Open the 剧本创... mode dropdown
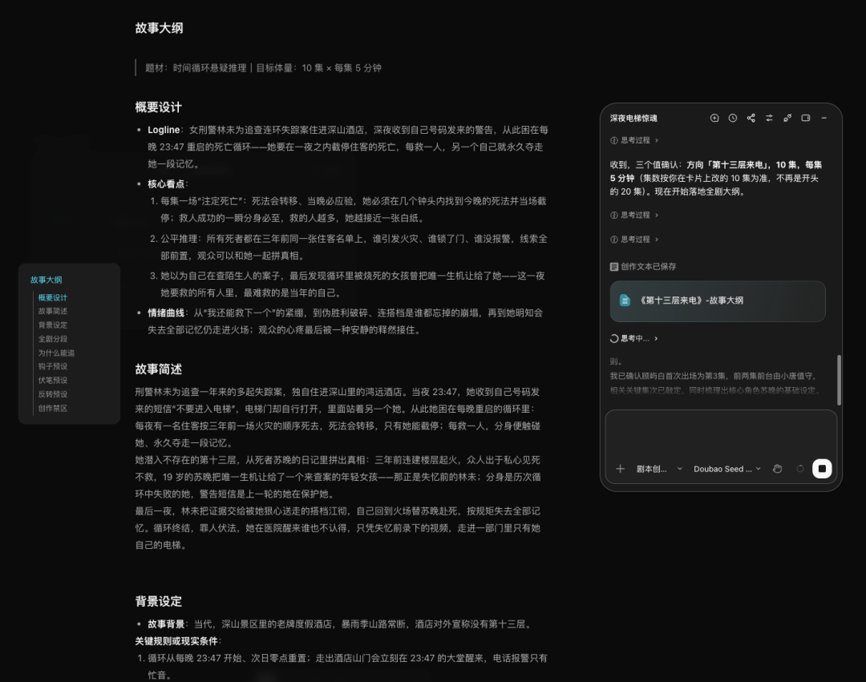 tap(659, 469)
